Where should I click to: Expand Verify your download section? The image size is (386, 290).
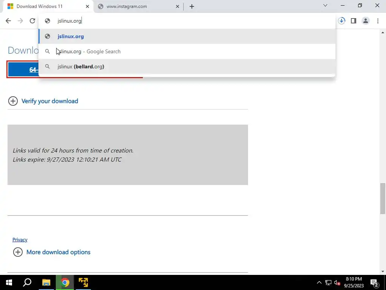pyautogui.click(x=13, y=101)
